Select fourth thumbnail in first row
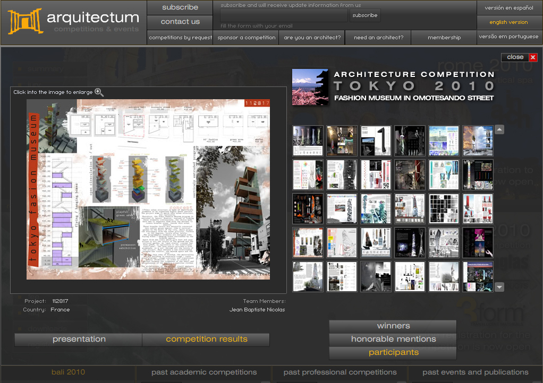The image size is (543, 383). [x=410, y=141]
